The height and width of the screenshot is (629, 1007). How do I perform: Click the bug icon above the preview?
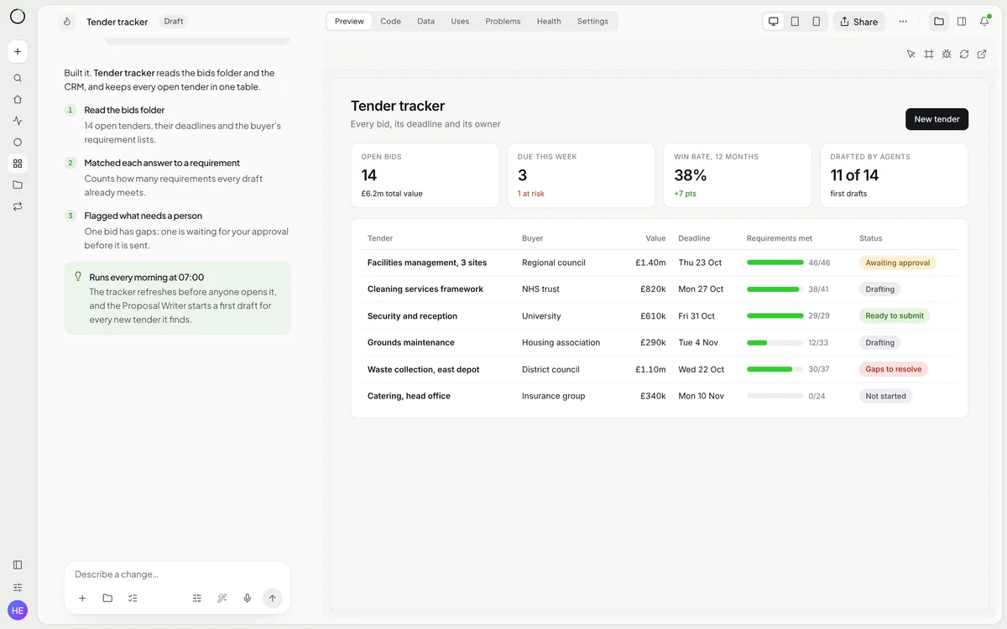pyautogui.click(x=947, y=55)
